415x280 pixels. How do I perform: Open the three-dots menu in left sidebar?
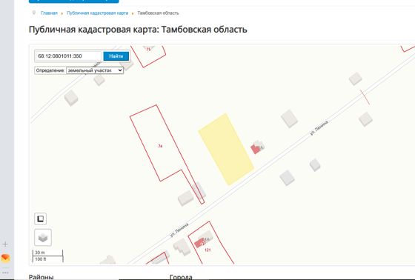[x=5, y=273]
